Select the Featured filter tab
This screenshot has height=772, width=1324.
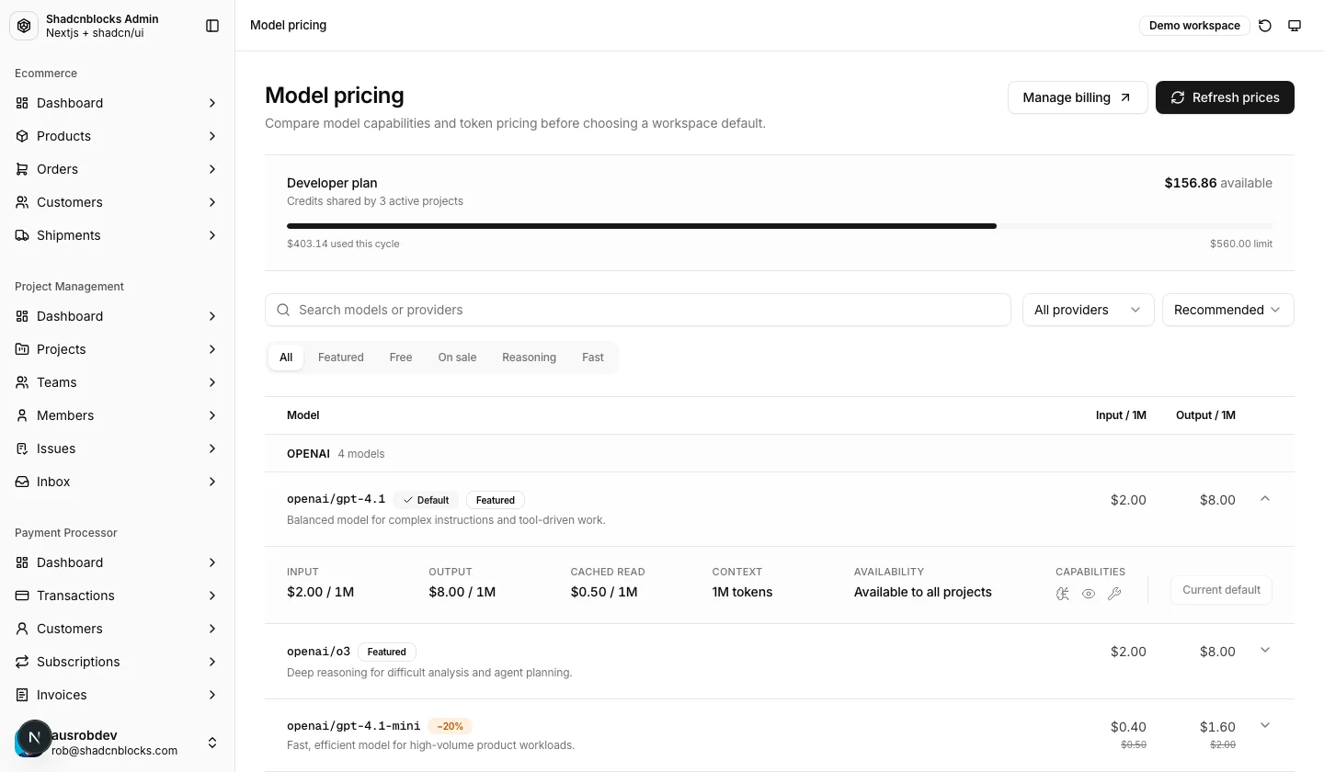[341, 358]
